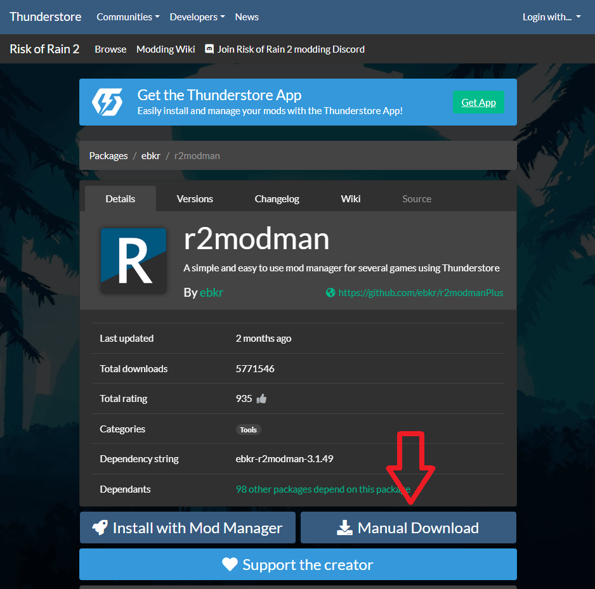Click the r2modman package logo image
This screenshot has height=589, width=595.
click(x=133, y=261)
